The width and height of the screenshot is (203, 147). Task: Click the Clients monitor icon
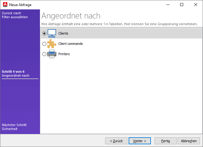coord(52,33)
